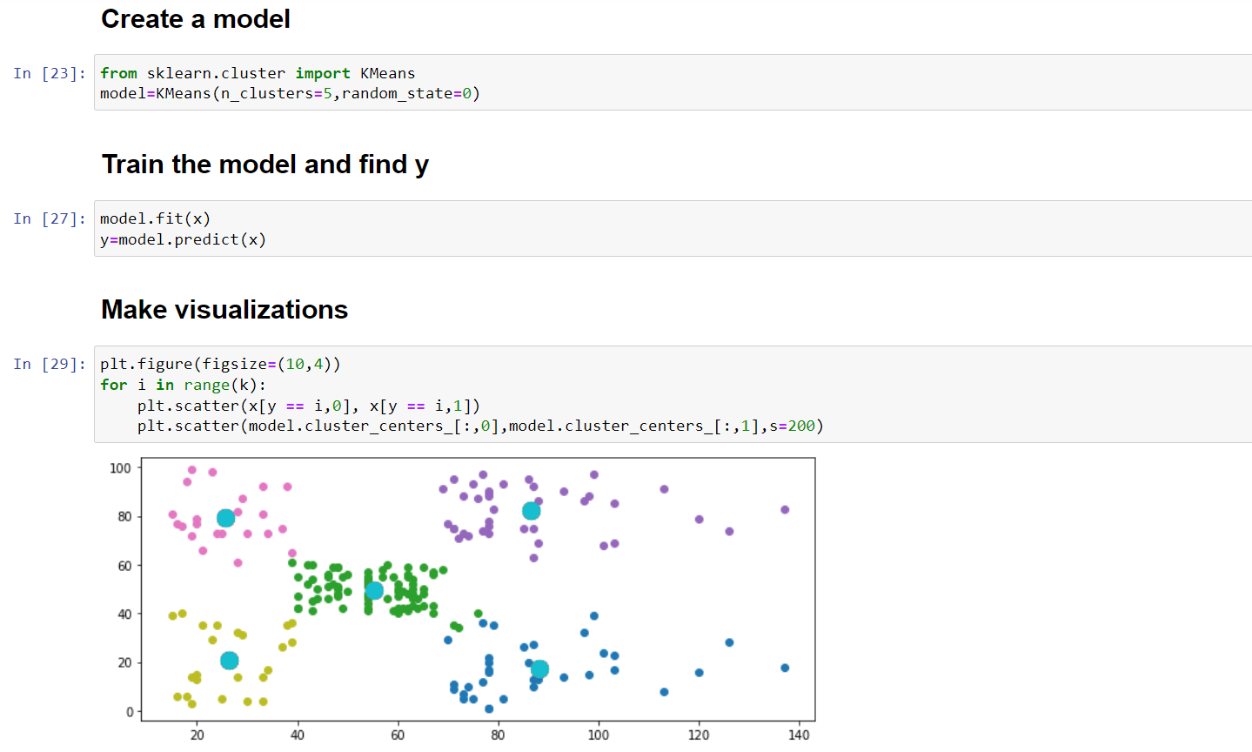Click the y=model.predict(x) code line

pyautogui.click(x=183, y=239)
